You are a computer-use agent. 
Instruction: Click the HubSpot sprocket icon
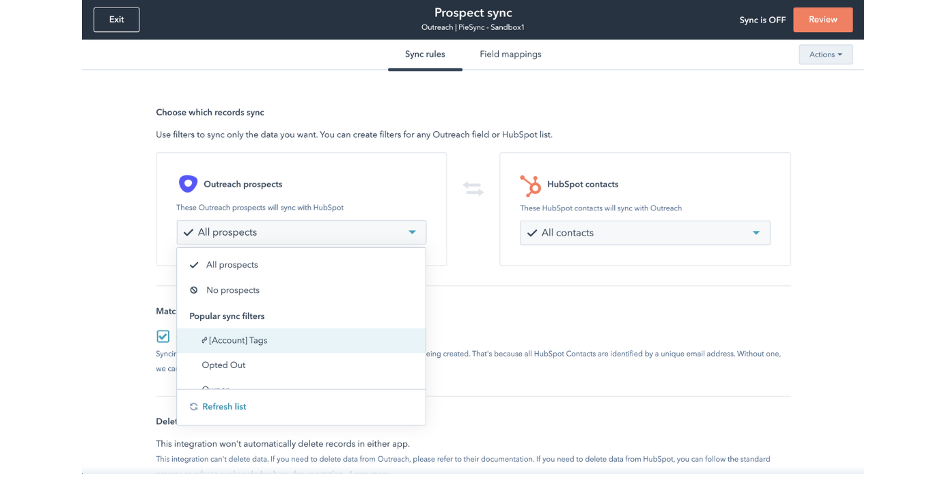point(530,184)
